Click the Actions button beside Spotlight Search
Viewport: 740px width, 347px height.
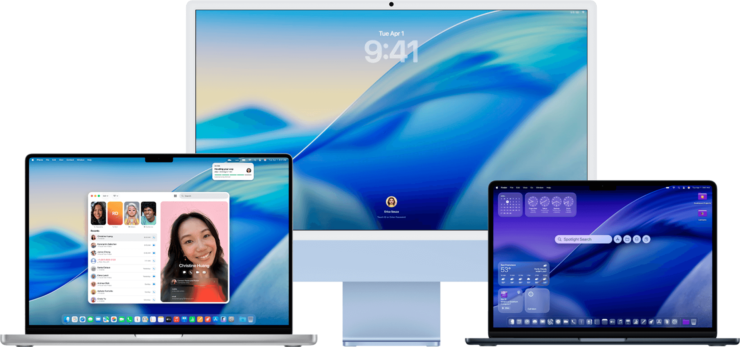(x=637, y=239)
